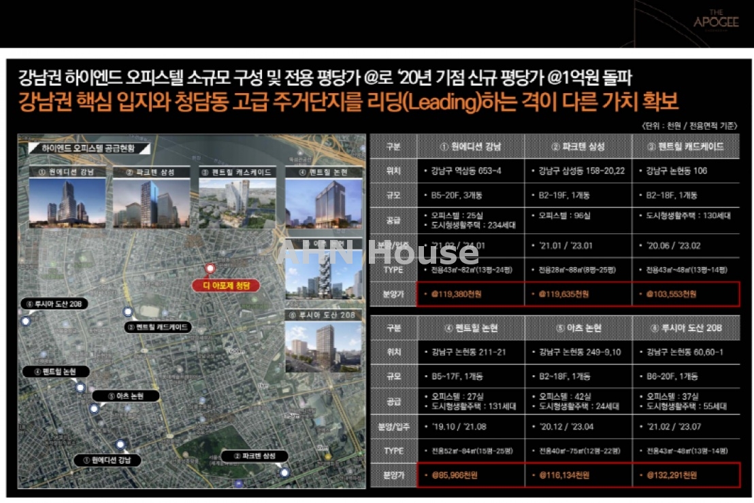Screen dimensions: 754x503
Task: Click the cell 전용40㎡~75㎡(12평~22평)
Action: tap(579, 451)
